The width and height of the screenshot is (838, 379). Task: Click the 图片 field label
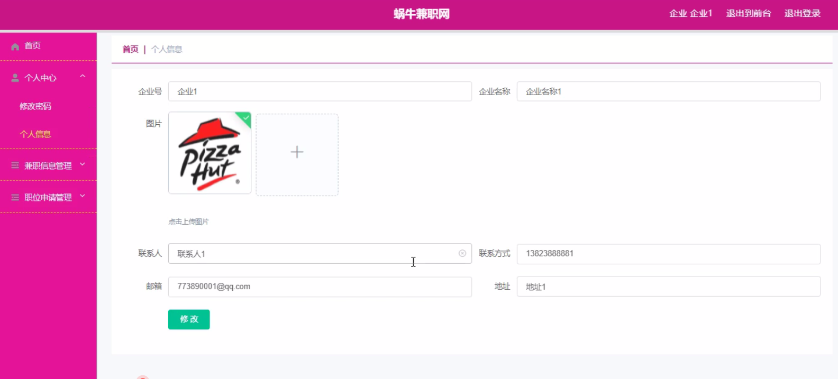tap(154, 124)
